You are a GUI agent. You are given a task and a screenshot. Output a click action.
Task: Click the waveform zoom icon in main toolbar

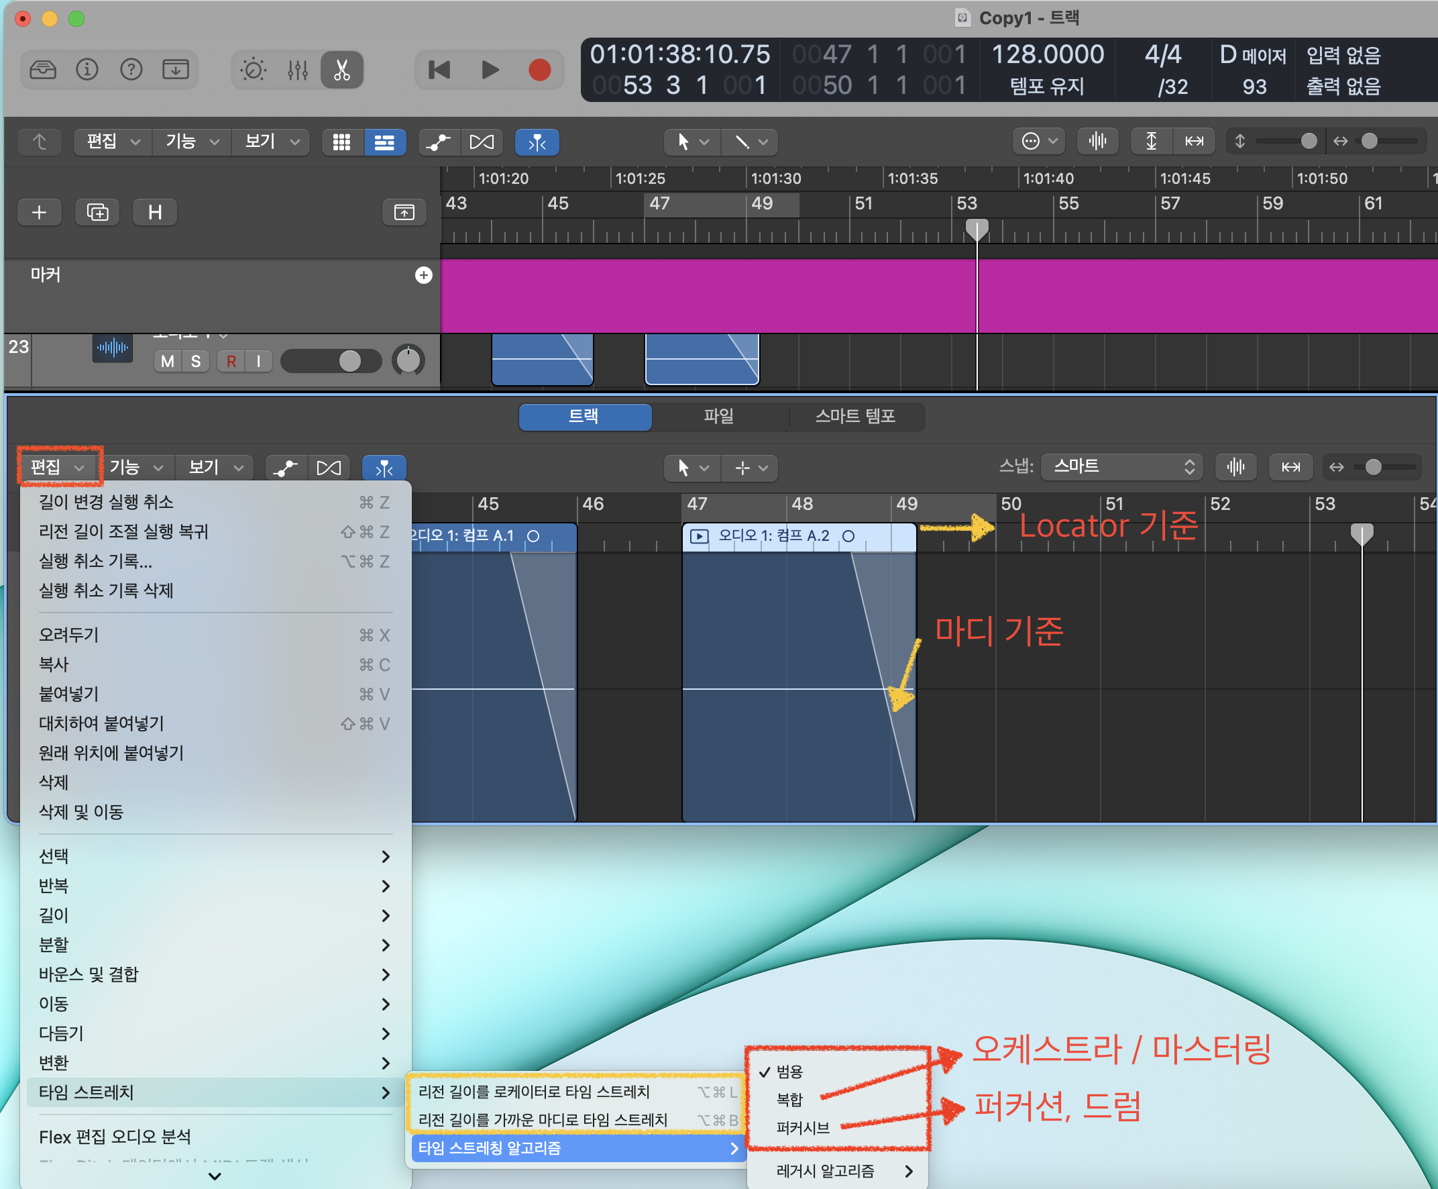(x=1097, y=141)
